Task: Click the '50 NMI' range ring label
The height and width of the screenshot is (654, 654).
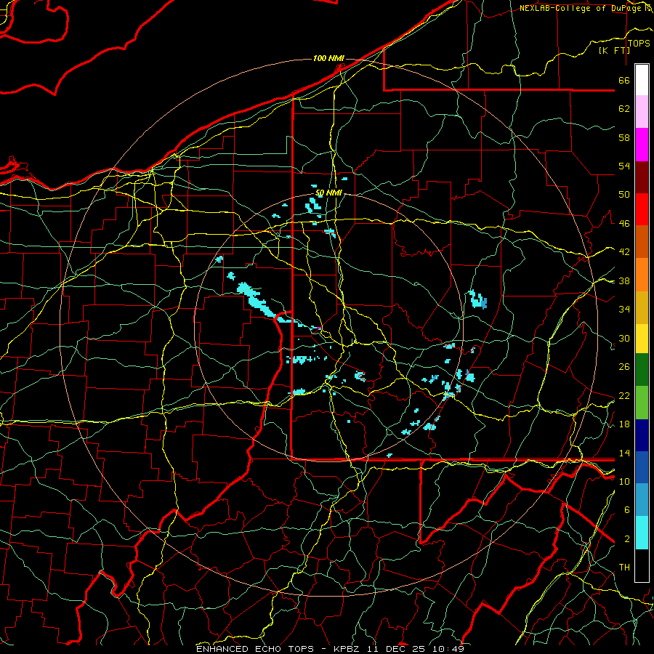Action: click(328, 193)
